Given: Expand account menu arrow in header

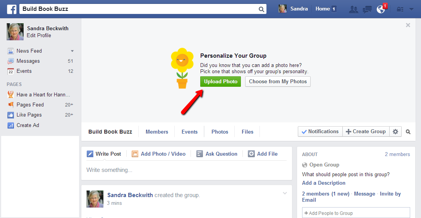Looking at the screenshot, I should tap(411, 9).
